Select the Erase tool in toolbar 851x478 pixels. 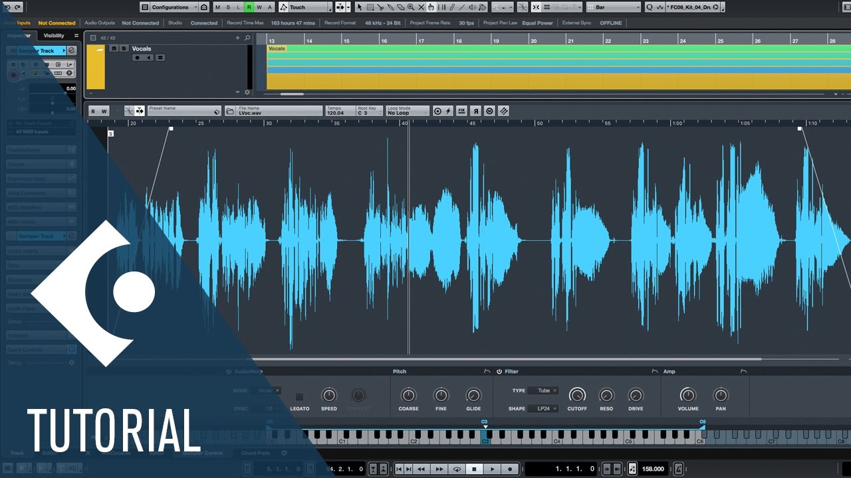pyautogui.click(x=401, y=7)
